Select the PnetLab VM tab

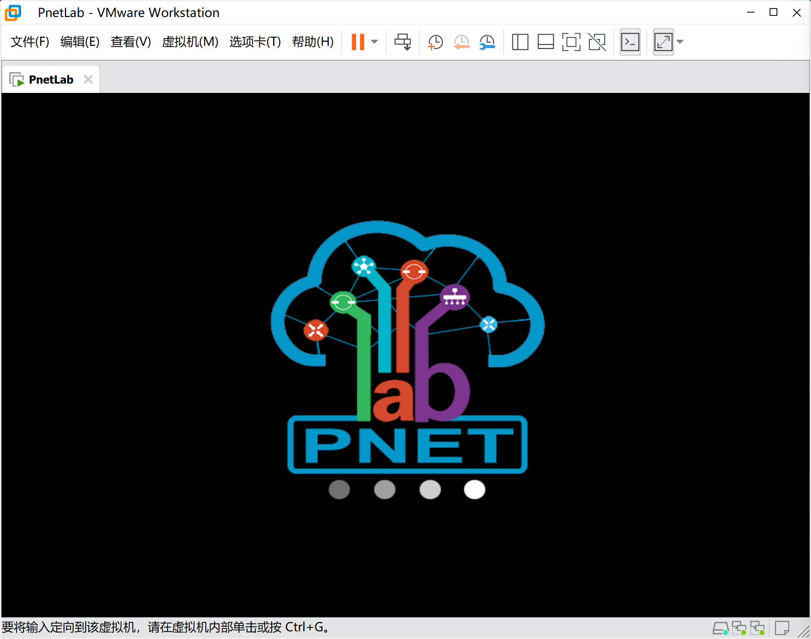pos(51,80)
